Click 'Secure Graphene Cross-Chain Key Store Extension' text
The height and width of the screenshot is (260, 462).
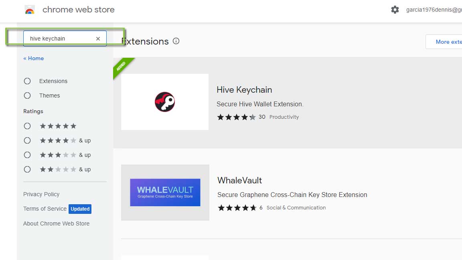292,195
